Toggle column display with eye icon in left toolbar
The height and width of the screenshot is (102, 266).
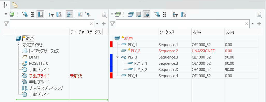pos(40,14)
